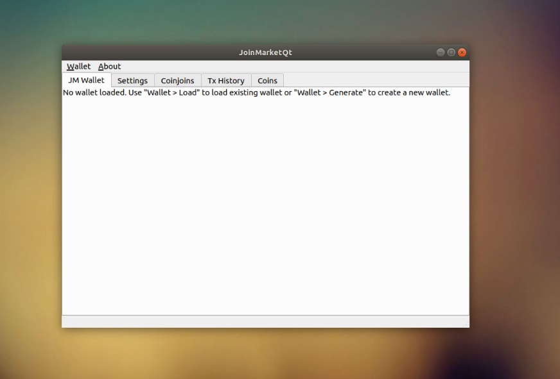
Task: Select the JM Wallet tab
Action: (87, 80)
